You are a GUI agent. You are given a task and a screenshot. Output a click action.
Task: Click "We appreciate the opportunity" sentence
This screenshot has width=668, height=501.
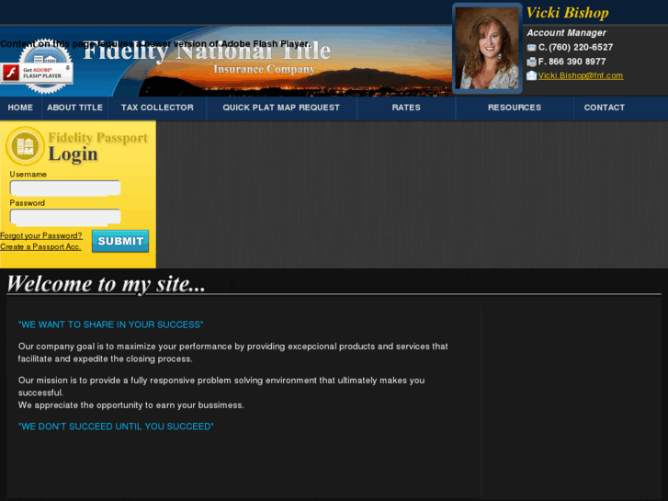point(131,405)
